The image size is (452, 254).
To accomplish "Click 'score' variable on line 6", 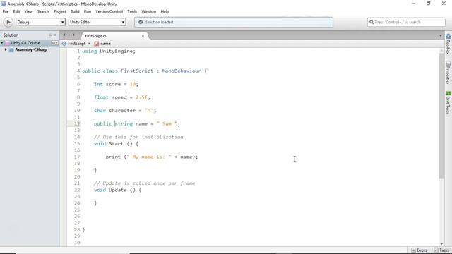I will pyautogui.click(x=113, y=84).
